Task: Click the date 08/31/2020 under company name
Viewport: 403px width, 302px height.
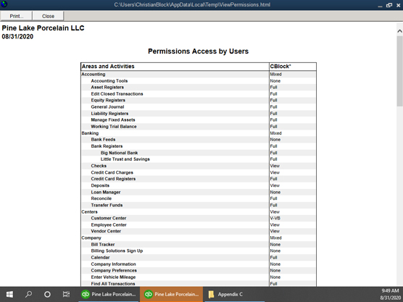Action: pos(17,36)
